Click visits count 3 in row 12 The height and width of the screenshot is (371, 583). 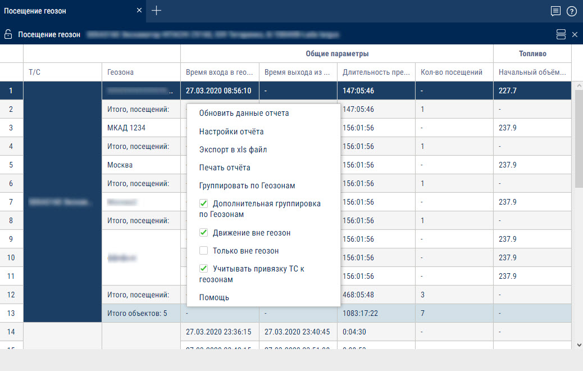pyautogui.click(x=454, y=295)
